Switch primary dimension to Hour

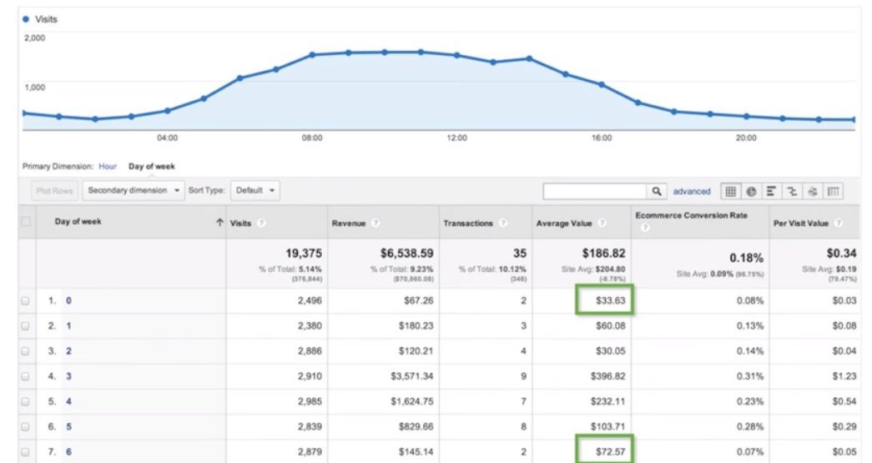108,166
